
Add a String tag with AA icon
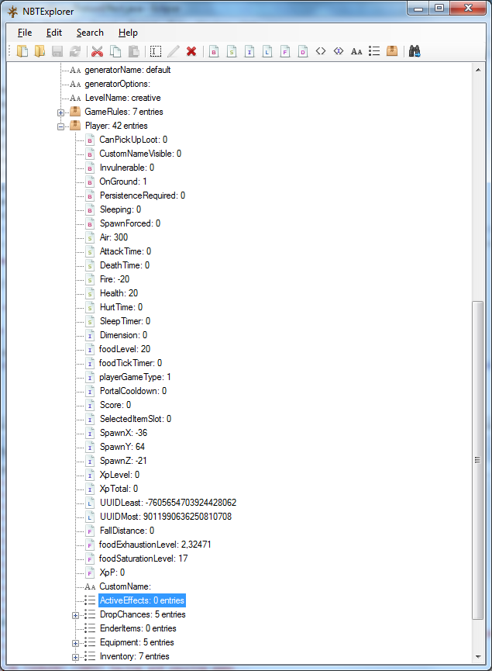(356, 51)
